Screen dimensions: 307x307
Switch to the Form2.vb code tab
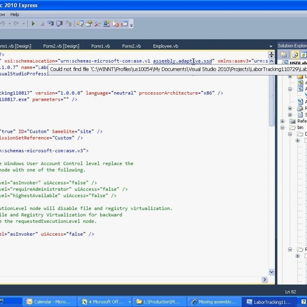(131, 46)
